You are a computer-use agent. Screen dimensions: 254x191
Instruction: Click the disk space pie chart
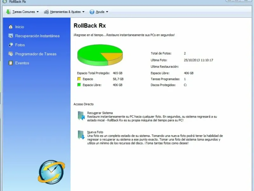pyautogui.click(x=100, y=55)
